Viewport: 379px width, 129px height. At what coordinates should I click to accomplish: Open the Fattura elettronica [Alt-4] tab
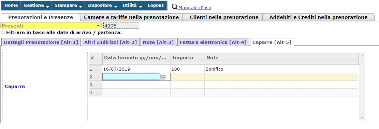(213, 42)
